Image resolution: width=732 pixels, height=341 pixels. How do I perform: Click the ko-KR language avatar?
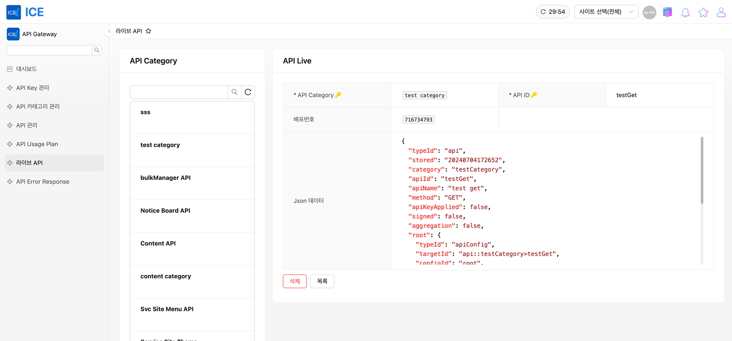(649, 12)
